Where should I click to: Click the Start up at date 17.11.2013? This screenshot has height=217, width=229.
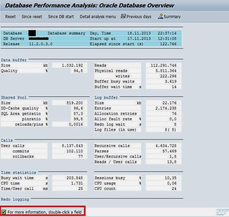(139, 39)
